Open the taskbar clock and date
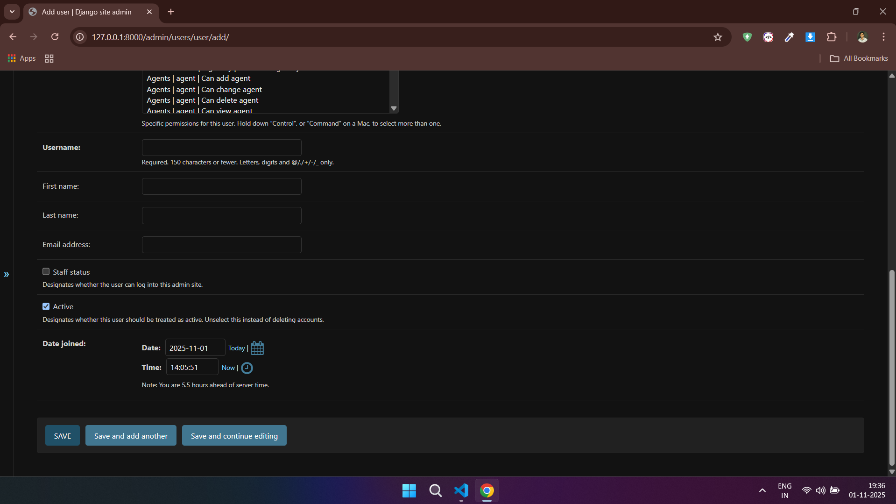 pyautogui.click(x=867, y=490)
